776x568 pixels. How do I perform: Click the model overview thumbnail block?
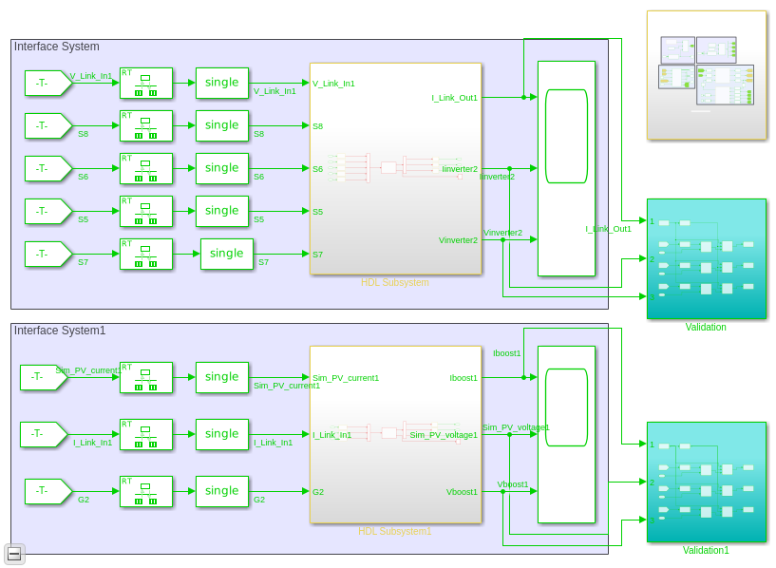[x=707, y=75]
